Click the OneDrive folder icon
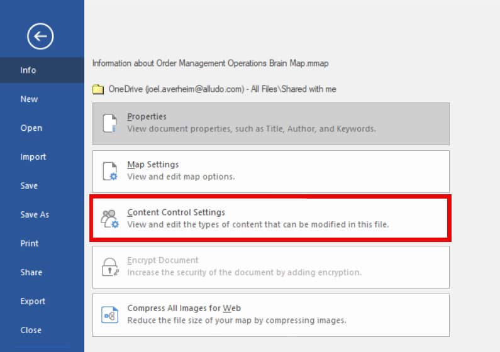Viewport: 500px width, 352px height. coord(98,89)
